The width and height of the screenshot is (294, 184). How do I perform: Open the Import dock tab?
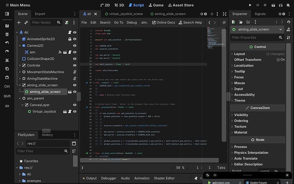[40, 14]
